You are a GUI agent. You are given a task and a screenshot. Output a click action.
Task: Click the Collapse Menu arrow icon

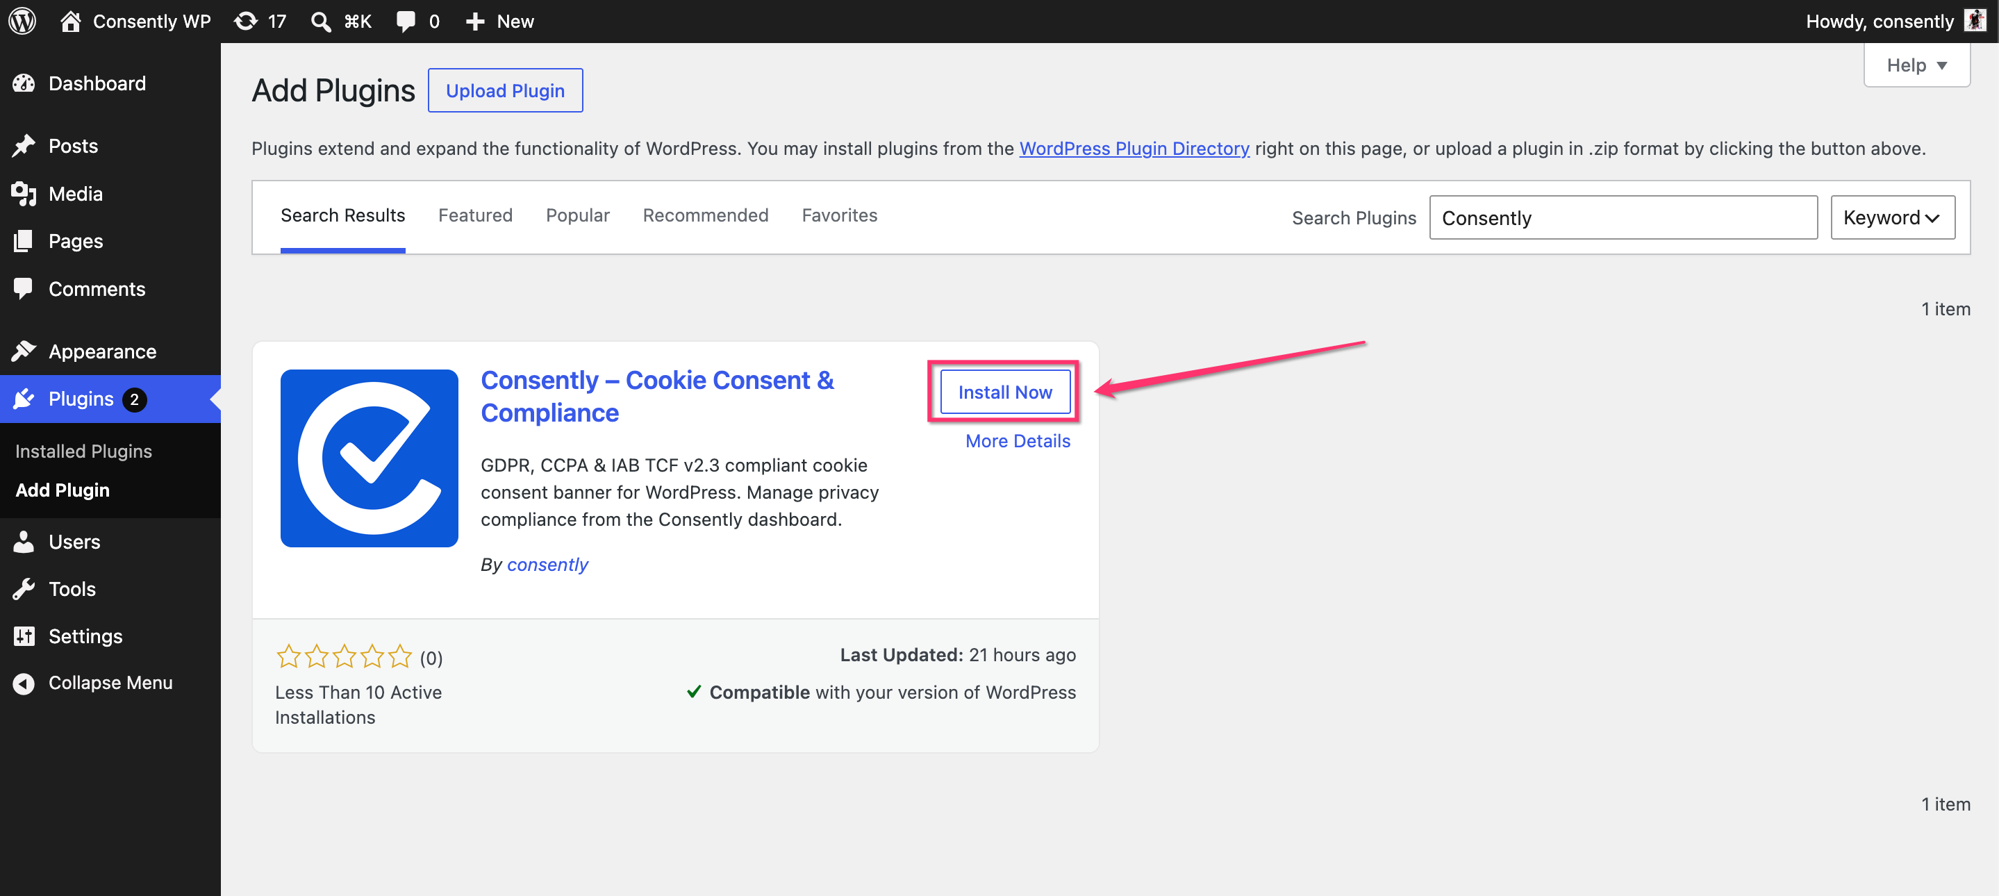[x=24, y=683]
